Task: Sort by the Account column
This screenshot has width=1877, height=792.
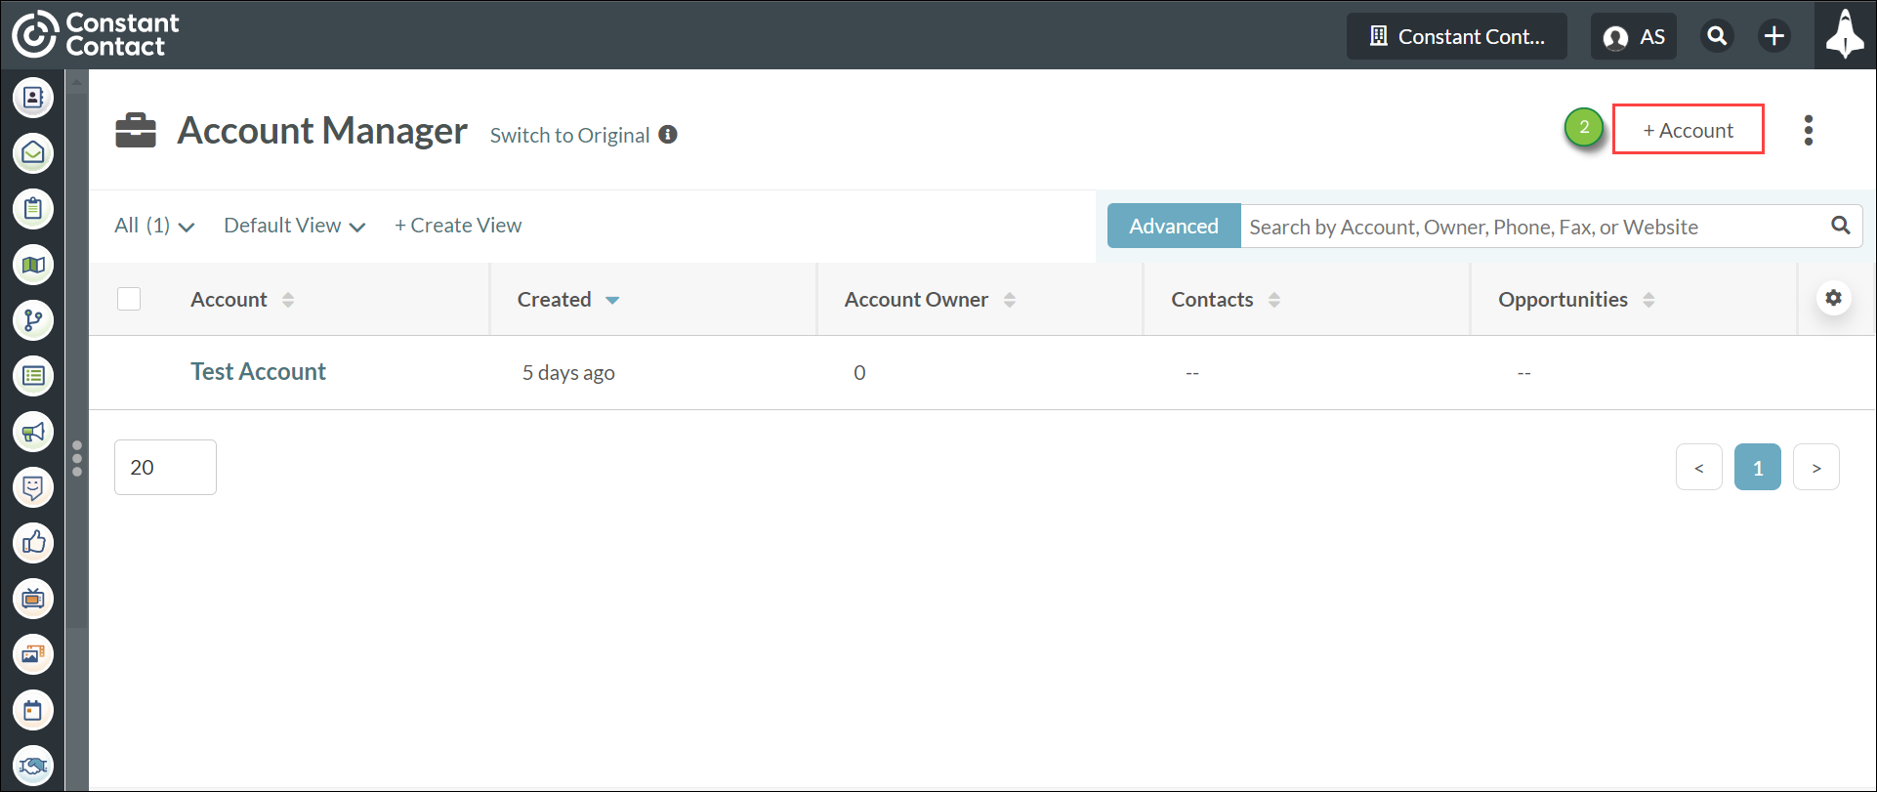Action: point(242,300)
